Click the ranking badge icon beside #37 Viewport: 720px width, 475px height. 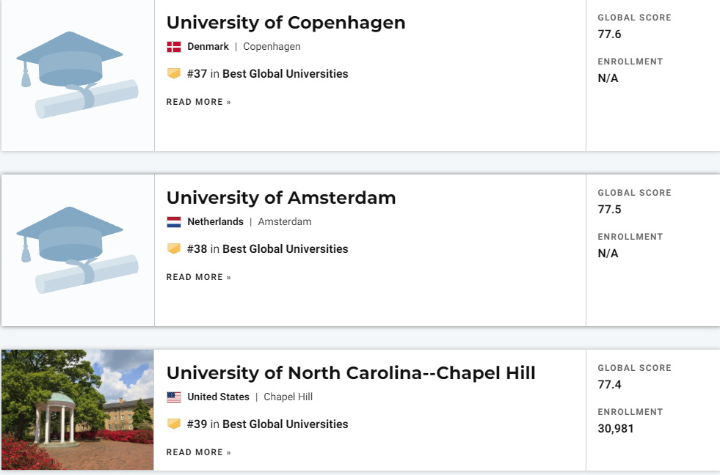[174, 74]
